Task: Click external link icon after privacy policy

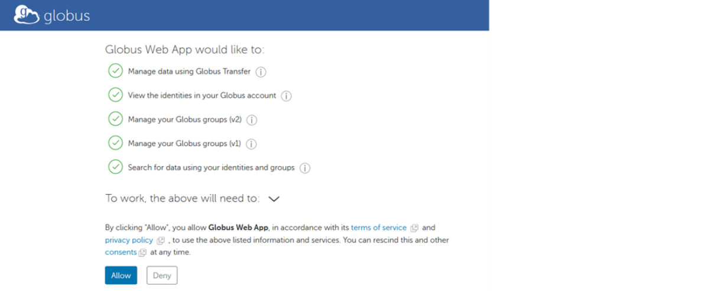Action: tap(161, 241)
